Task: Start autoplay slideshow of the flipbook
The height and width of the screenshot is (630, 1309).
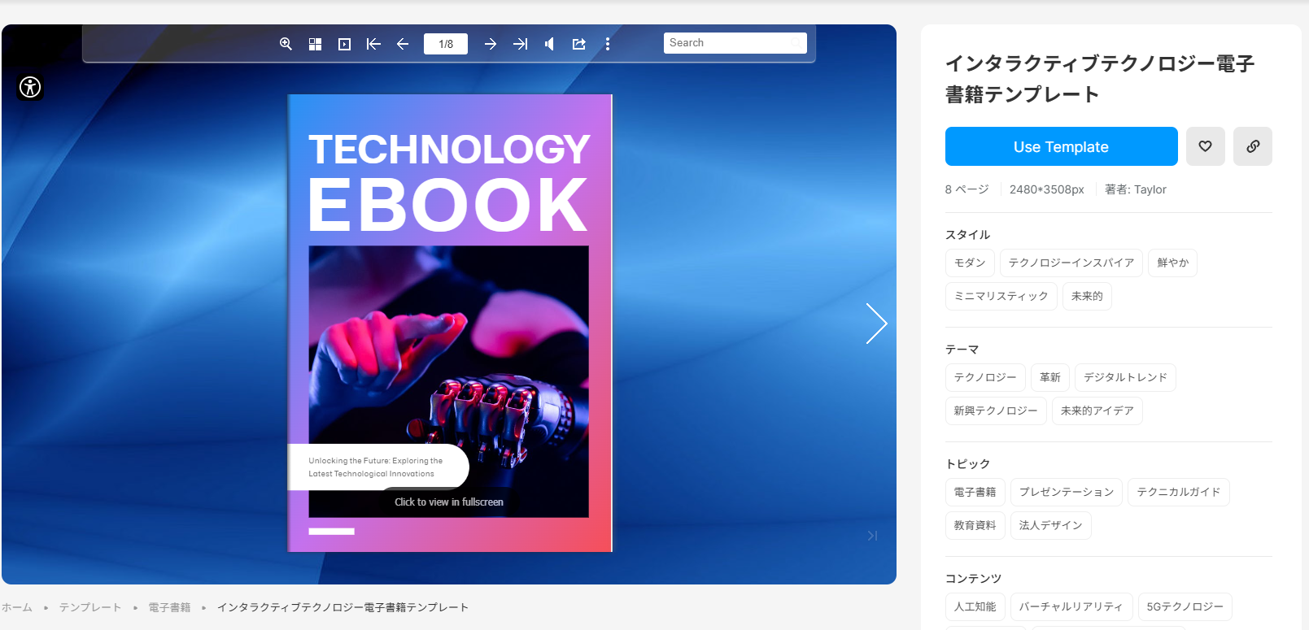Action: tap(344, 44)
